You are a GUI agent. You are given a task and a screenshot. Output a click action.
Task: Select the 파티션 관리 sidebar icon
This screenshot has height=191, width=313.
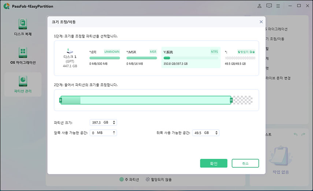23,81
